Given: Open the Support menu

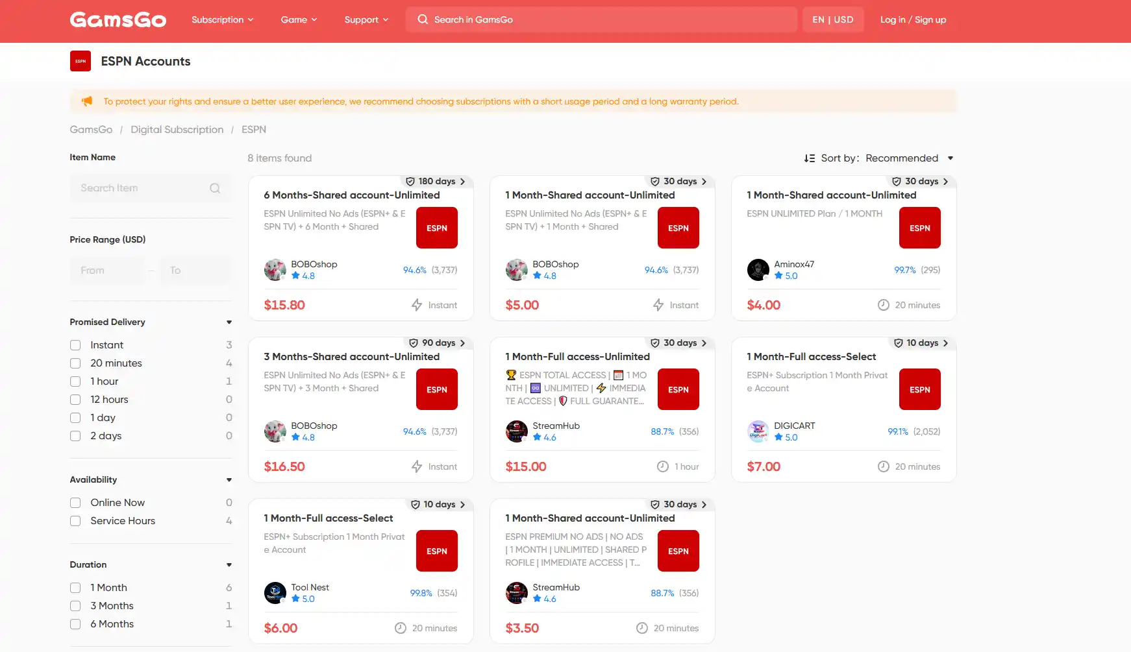Looking at the screenshot, I should point(367,19).
